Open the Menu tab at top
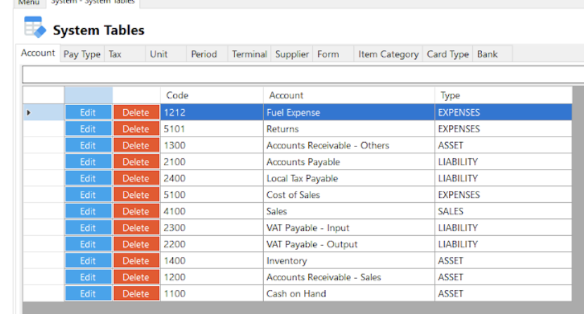 tap(29, 3)
